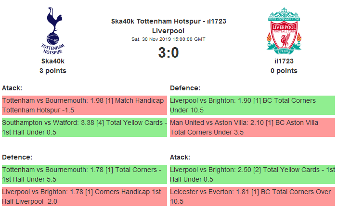The width and height of the screenshot is (337, 221).
Task: Open the il1723 player name
Action: (x=284, y=61)
